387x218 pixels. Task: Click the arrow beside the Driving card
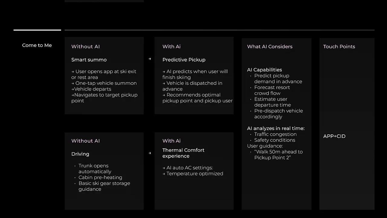150,153
